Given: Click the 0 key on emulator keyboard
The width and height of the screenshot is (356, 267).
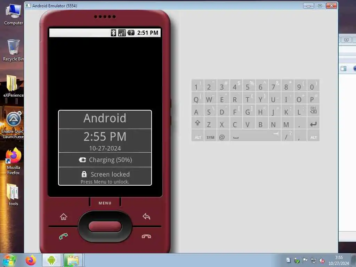Looking at the screenshot, I should (313, 86).
